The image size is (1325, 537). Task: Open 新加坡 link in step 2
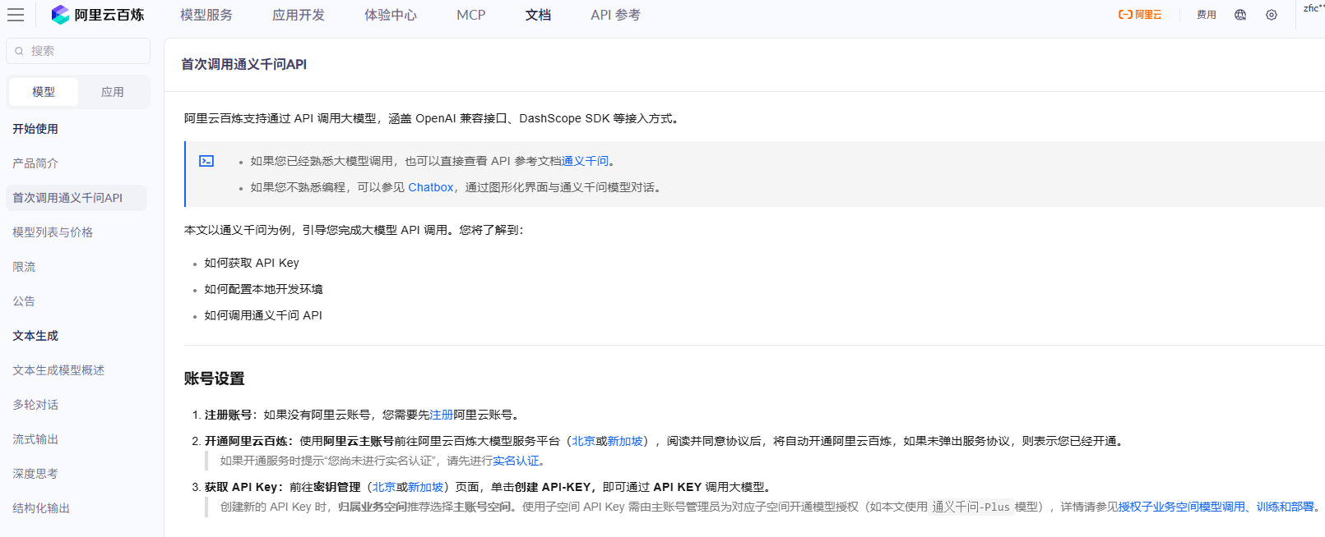point(625,441)
